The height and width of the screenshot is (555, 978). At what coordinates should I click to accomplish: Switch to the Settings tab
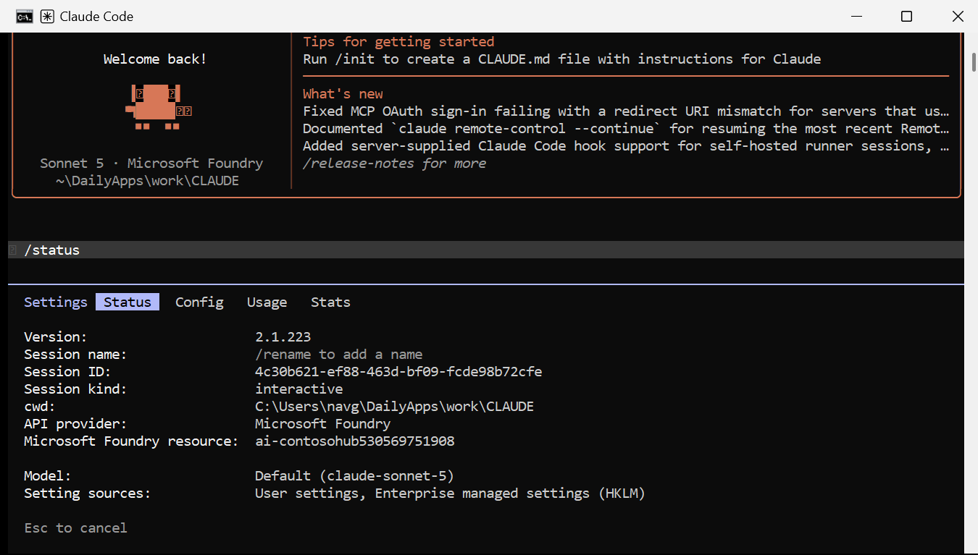(56, 302)
